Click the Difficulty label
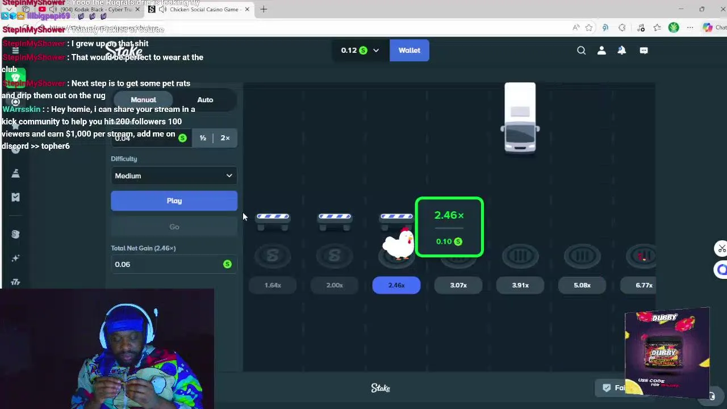The height and width of the screenshot is (409, 727). pyautogui.click(x=124, y=159)
